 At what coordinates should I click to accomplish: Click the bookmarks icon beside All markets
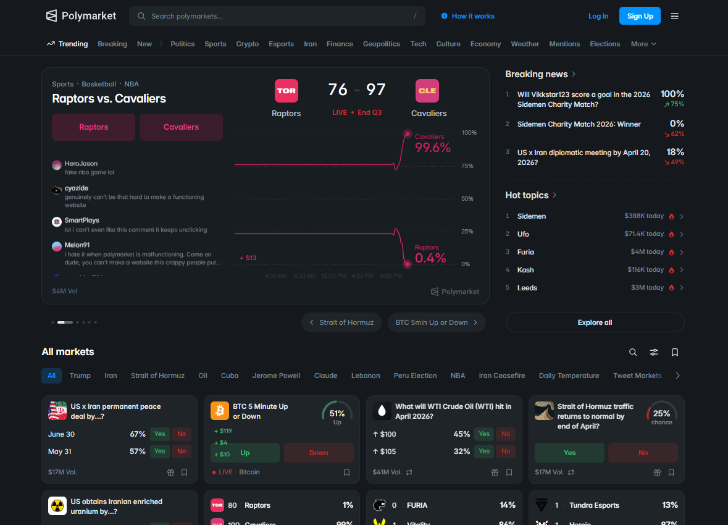tap(675, 352)
